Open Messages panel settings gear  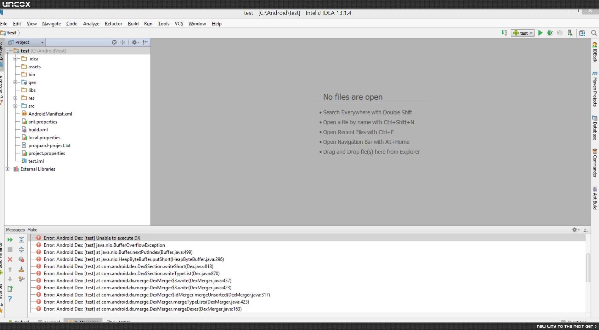[x=575, y=230]
